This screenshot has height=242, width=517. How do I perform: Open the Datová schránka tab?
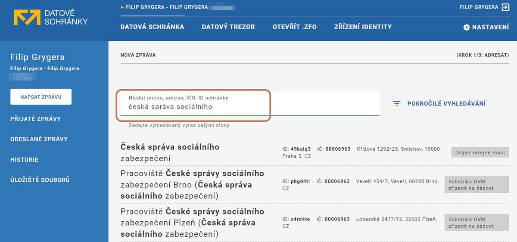[152, 27]
